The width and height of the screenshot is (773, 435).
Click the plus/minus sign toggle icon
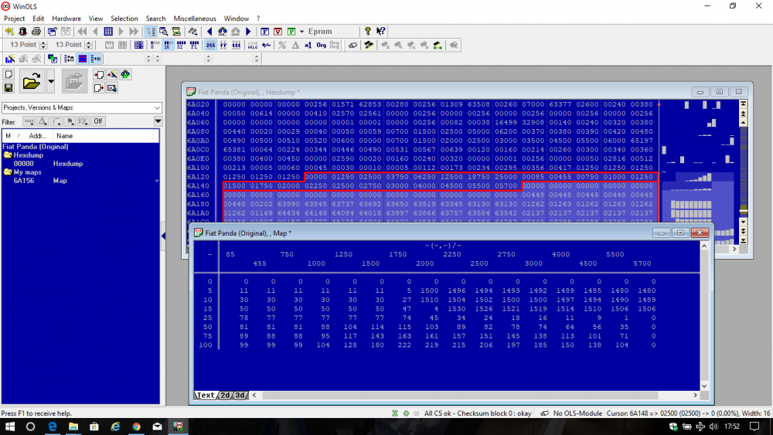tap(266, 46)
